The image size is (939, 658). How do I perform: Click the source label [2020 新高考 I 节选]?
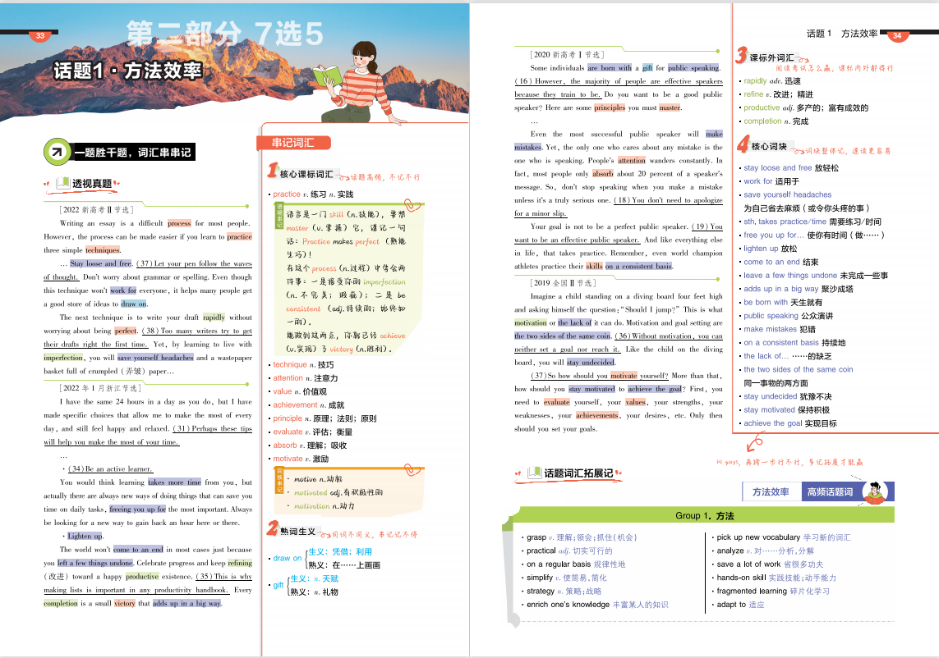(567, 54)
